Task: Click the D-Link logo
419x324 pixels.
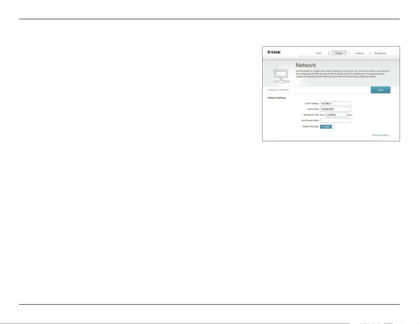Action: [274, 52]
